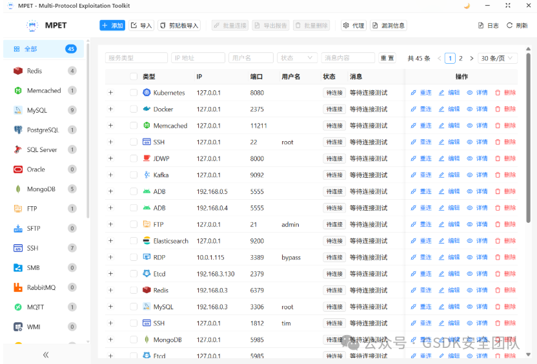Click 剪贴板导入 clipboard import
The image size is (537, 364).
[x=179, y=25]
